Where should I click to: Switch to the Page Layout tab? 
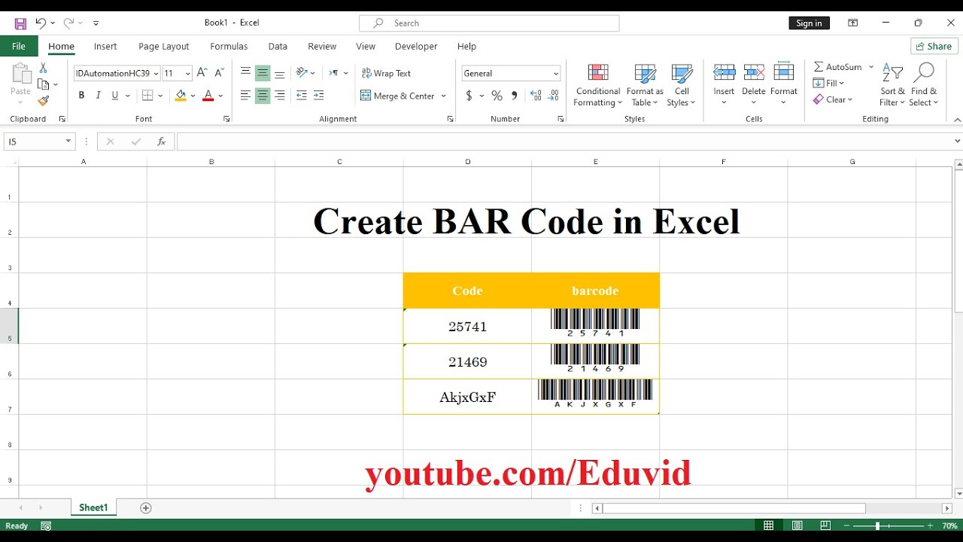pos(164,46)
